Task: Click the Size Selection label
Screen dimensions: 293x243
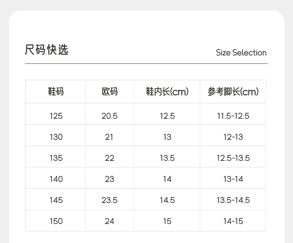Action: [241, 53]
